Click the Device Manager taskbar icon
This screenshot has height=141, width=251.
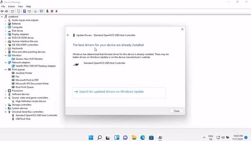(x=160, y=137)
